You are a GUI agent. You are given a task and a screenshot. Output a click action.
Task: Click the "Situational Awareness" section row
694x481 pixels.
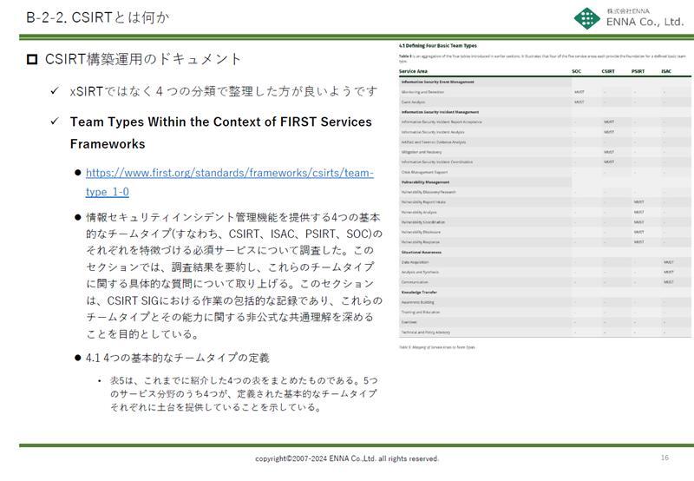[545, 252]
